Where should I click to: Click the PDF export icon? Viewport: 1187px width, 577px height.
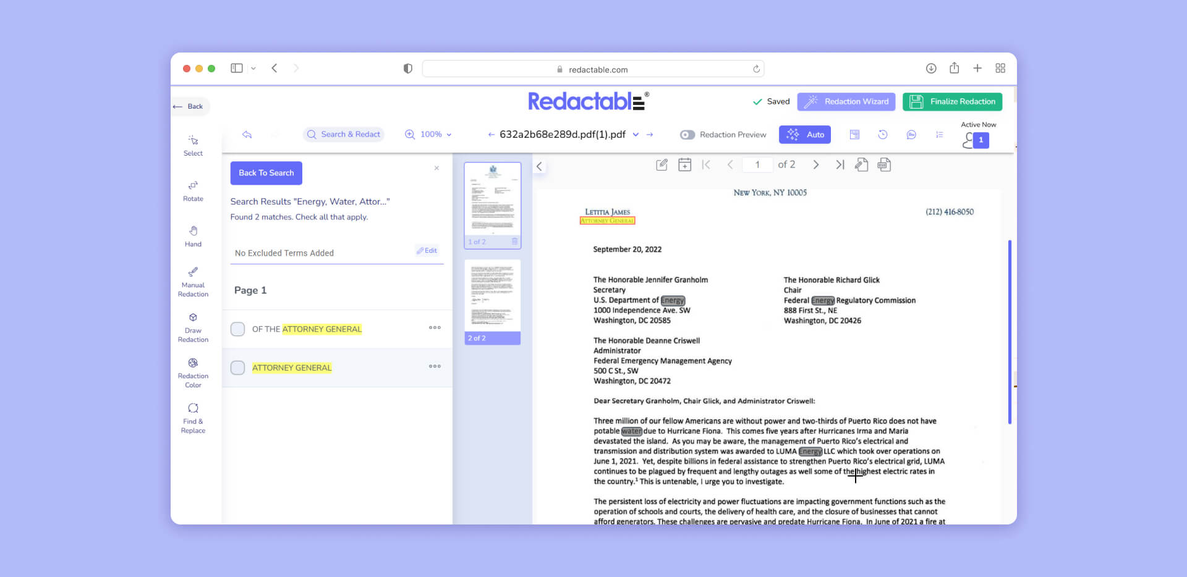[x=884, y=165]
